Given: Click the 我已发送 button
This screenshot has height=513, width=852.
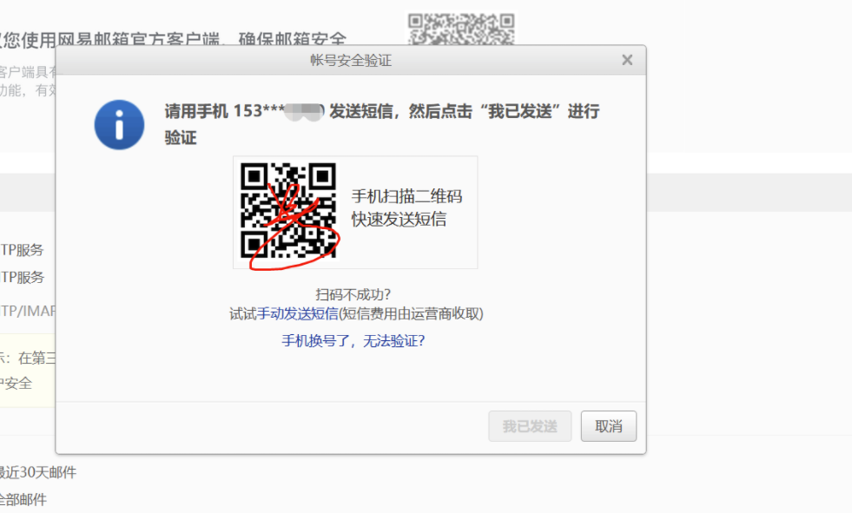Looking at the screenshot, I should [530, 426].
